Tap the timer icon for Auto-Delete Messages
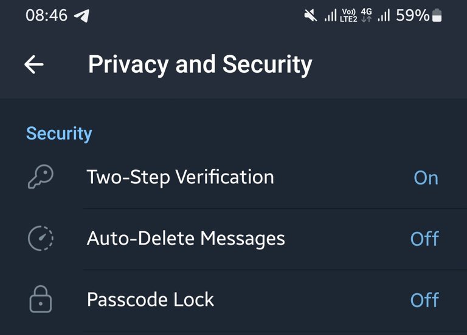The image size is (467, 335). pos(41,239)
